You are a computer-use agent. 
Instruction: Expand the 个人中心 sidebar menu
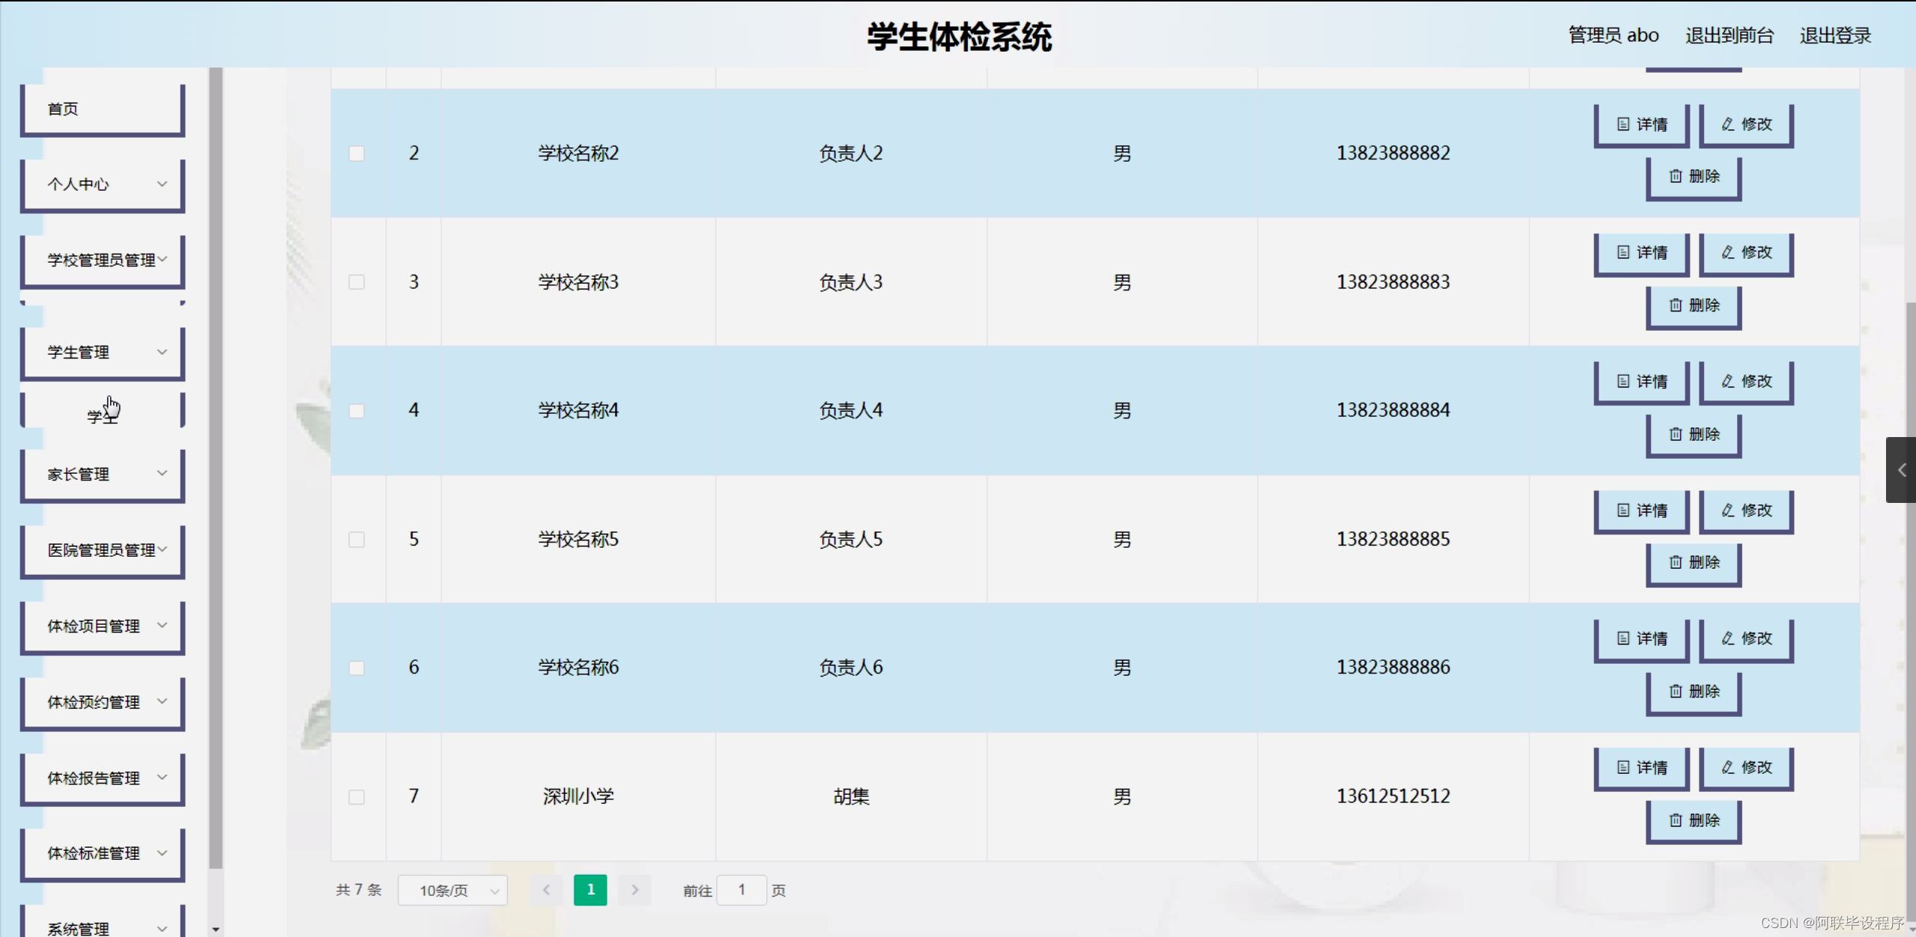coord(102,184)
